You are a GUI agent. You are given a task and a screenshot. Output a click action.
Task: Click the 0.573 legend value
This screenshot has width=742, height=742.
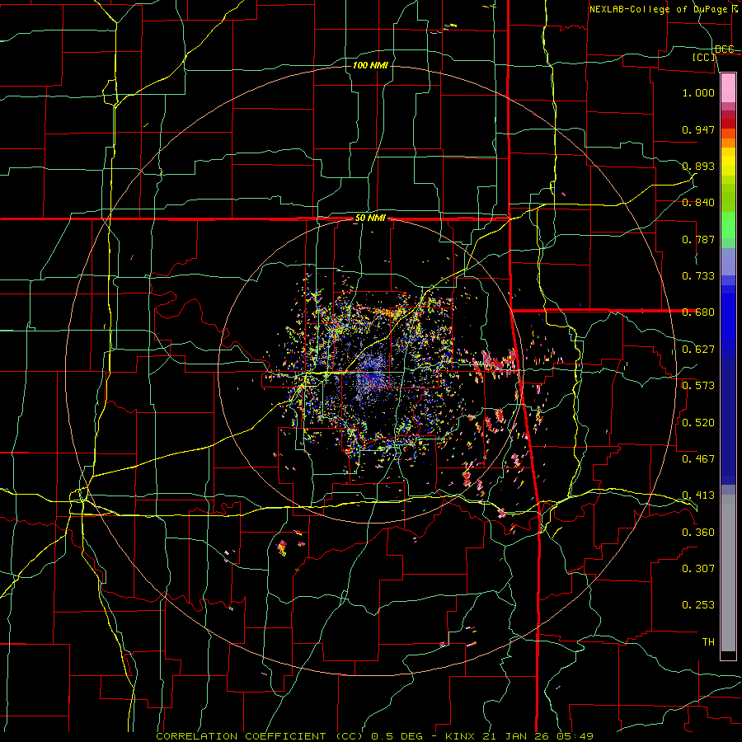pos(698,386)
